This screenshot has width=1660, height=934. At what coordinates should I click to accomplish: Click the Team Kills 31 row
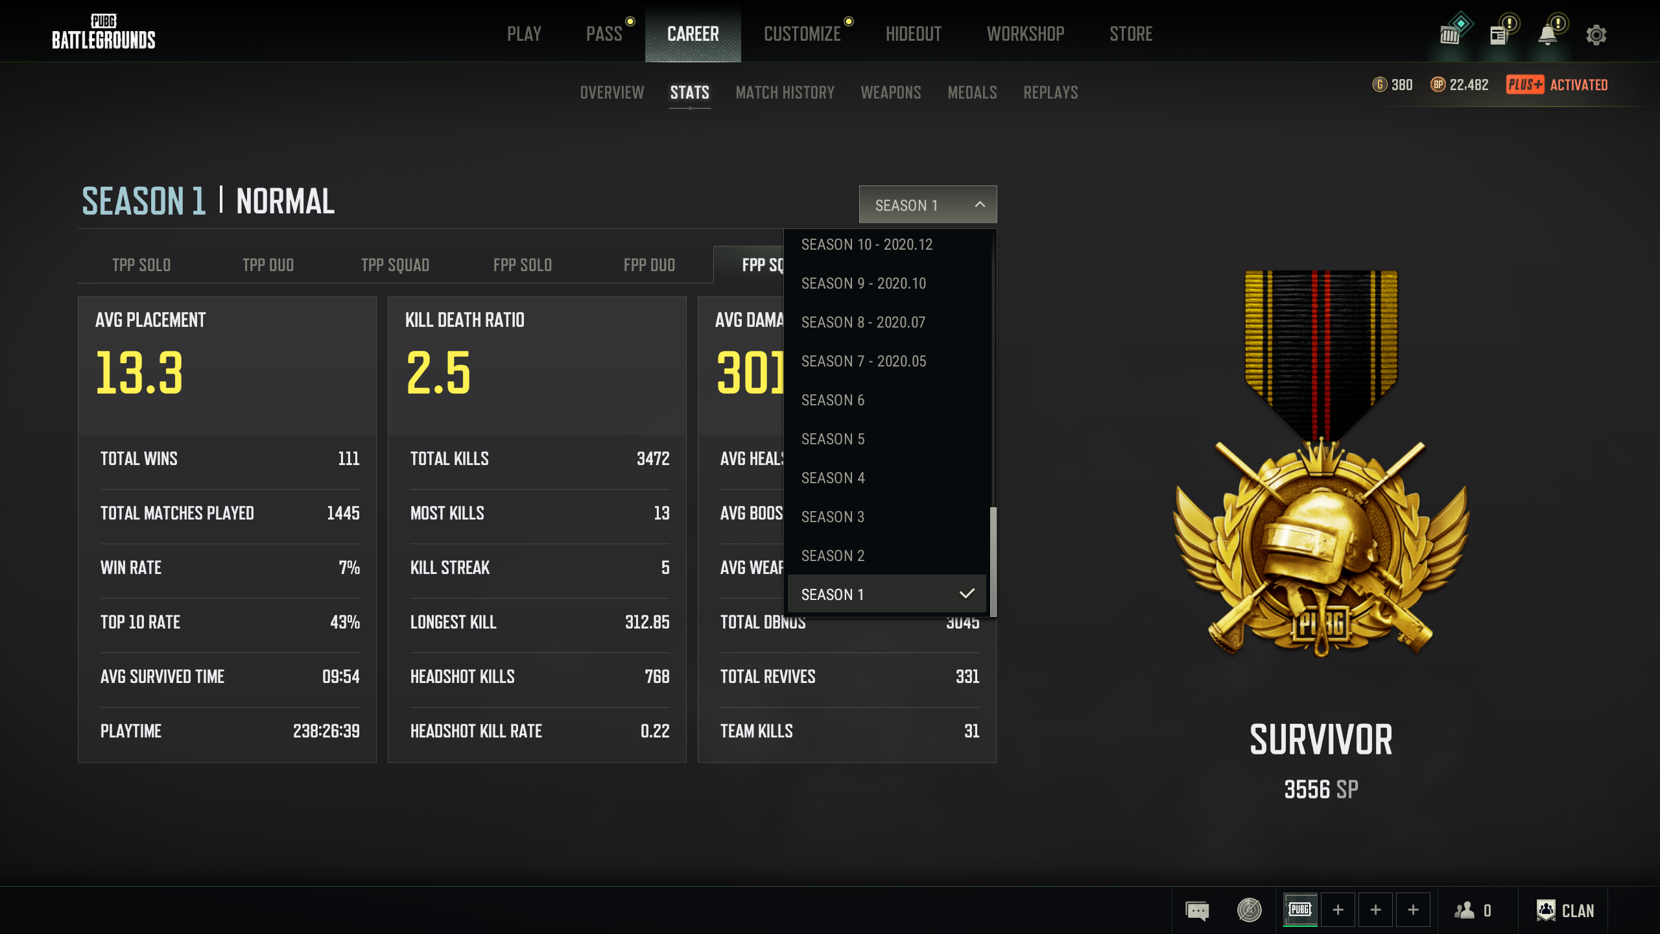(849, 731)
